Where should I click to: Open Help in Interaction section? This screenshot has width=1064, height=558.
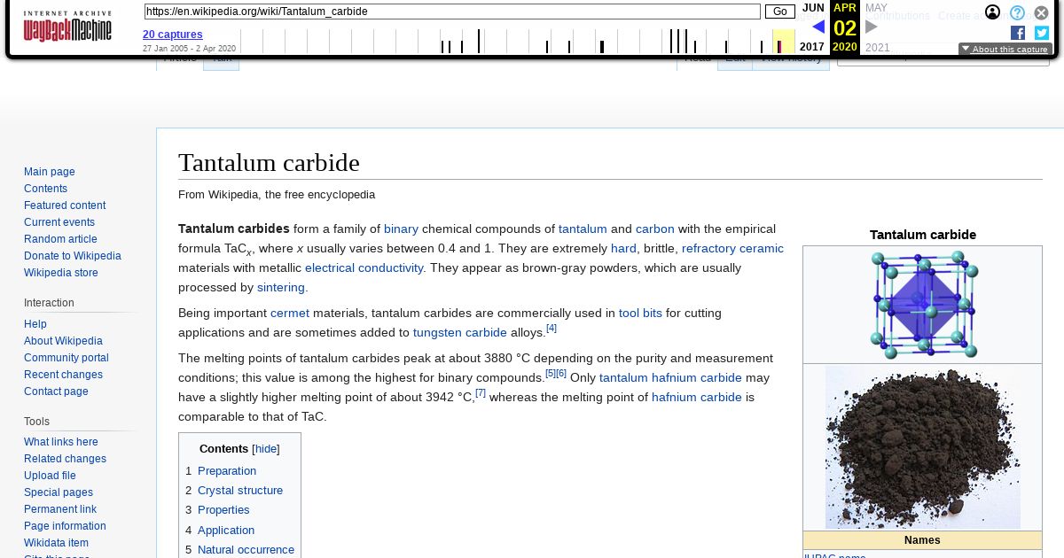tap(35, 324)
